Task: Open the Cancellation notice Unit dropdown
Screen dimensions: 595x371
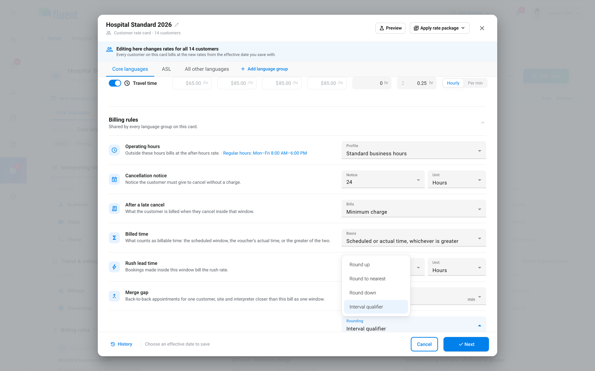Action: (457, 179)
